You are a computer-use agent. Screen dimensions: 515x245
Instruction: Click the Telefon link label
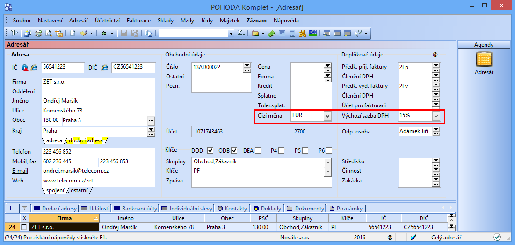22,152
